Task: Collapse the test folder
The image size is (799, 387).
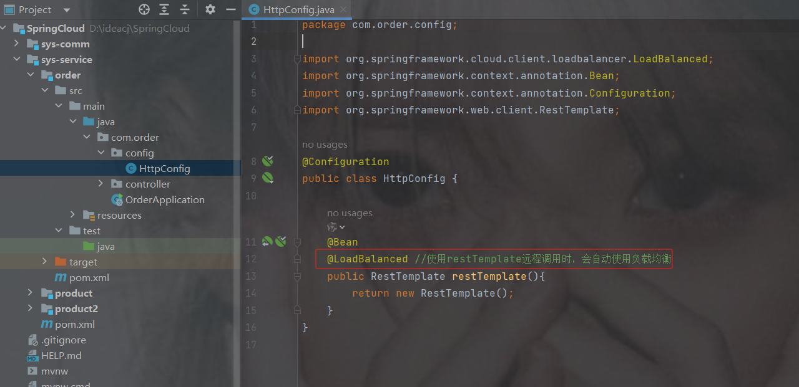Action: click(x=59, y=231)
